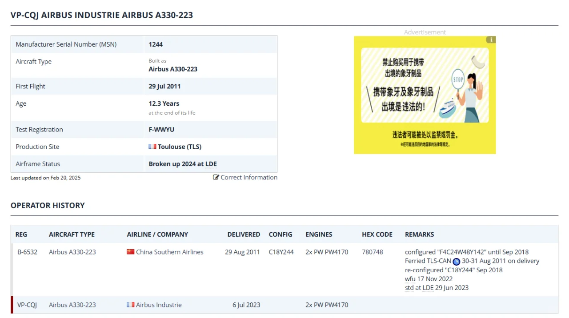Click MSN value 1244
This screenshot has width=569, height=318.
click(156, 44)
